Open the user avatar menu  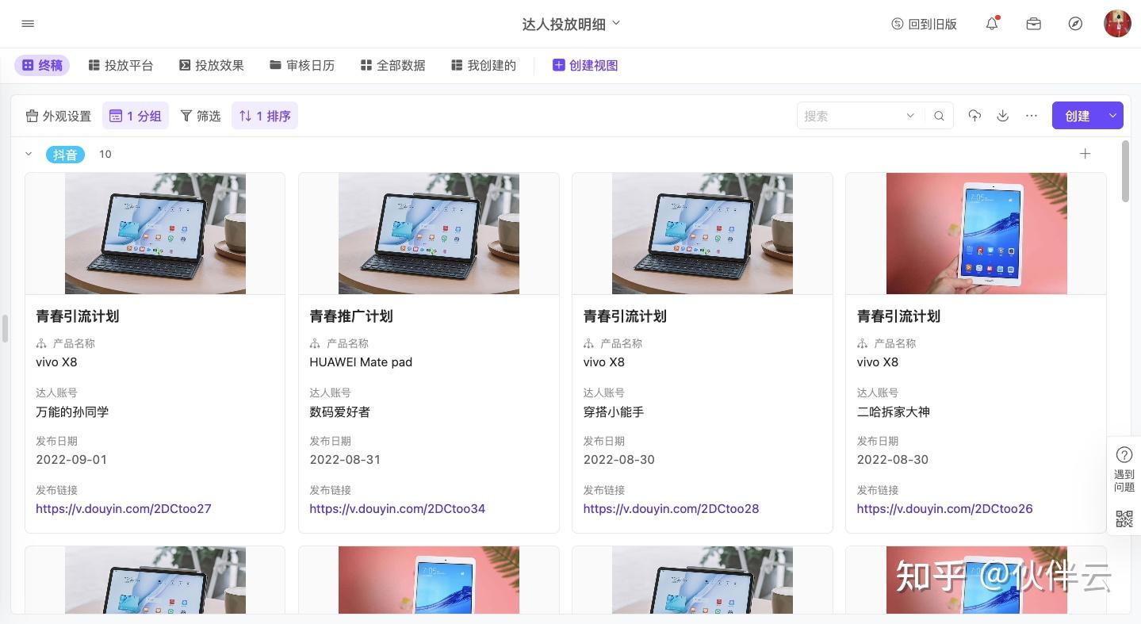point(1117,24)
